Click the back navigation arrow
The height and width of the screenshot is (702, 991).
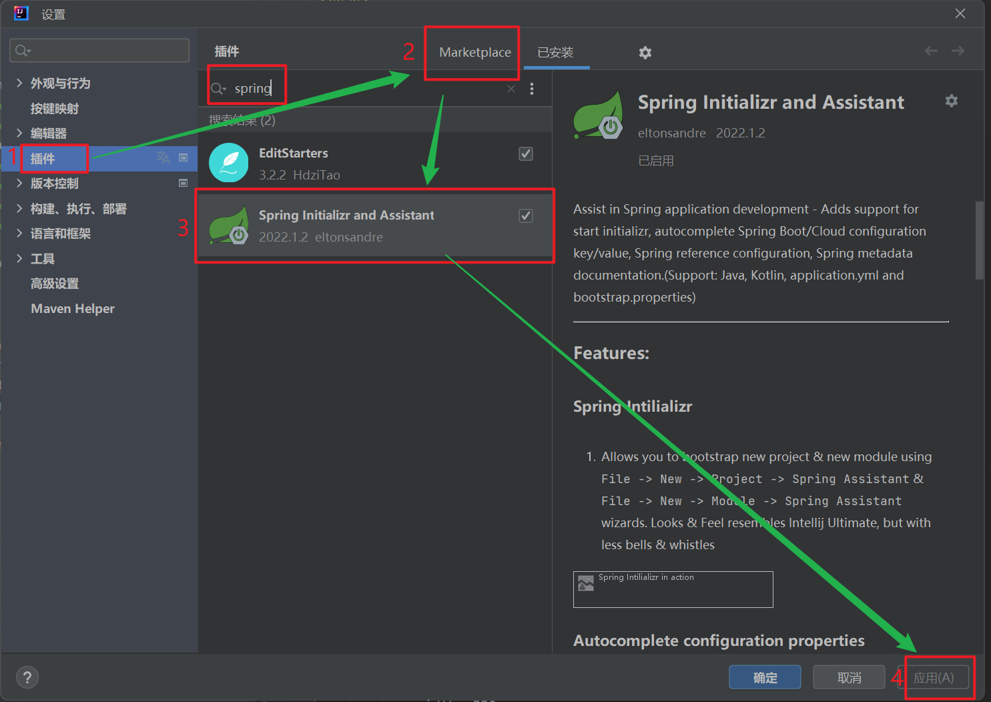pyautogui.click(x=931, y=51)
